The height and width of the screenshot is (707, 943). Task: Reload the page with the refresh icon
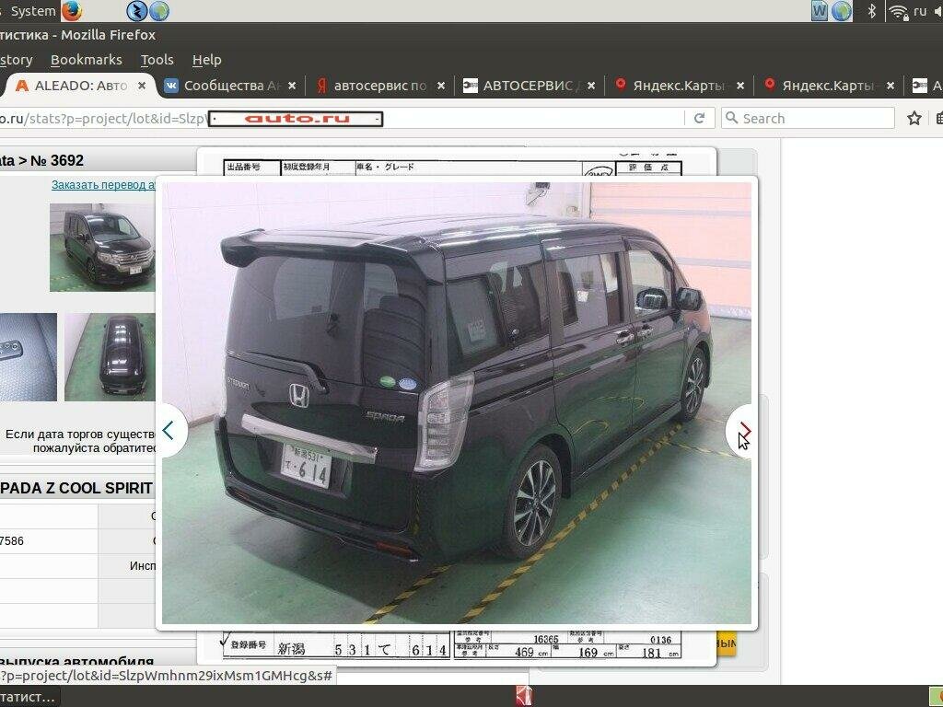(x=700, y=119)
